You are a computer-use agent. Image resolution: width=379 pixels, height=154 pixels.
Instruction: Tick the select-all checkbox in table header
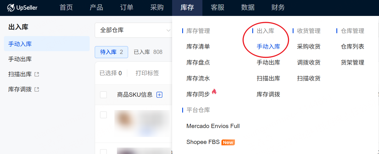(x=103, y=95)
